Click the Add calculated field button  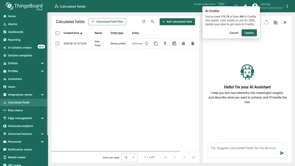(177, 22)
